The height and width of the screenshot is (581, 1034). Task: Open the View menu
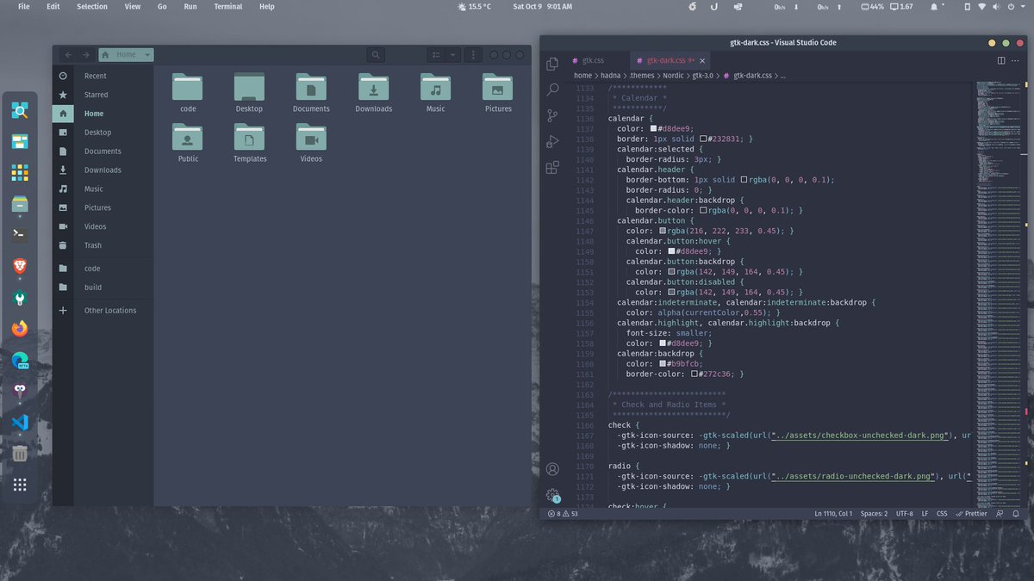pos(133,6)
